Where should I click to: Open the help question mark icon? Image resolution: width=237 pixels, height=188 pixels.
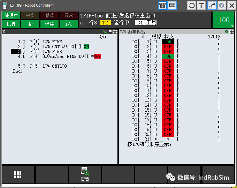(222, 6)
